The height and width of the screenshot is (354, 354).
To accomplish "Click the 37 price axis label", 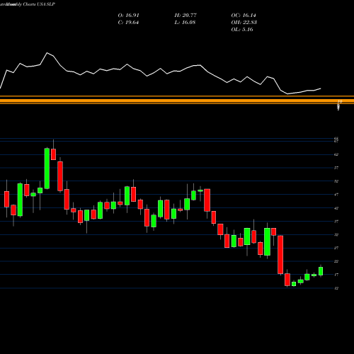I will (x=336, y=222).
